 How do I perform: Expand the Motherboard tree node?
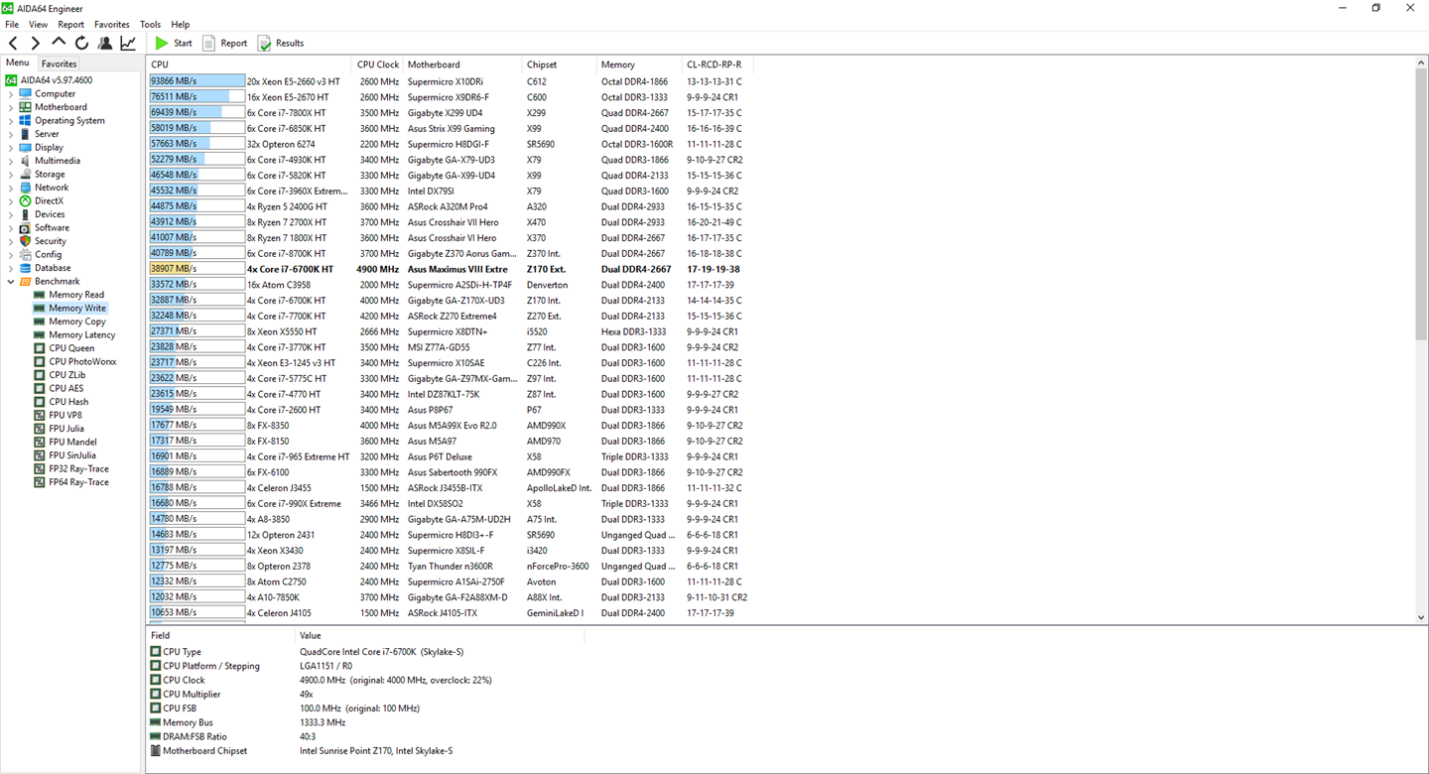11,107
